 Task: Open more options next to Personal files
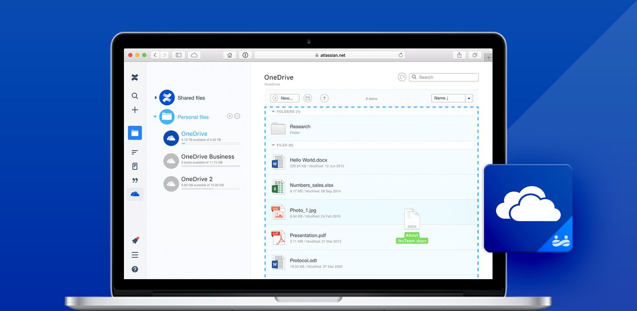237,116
